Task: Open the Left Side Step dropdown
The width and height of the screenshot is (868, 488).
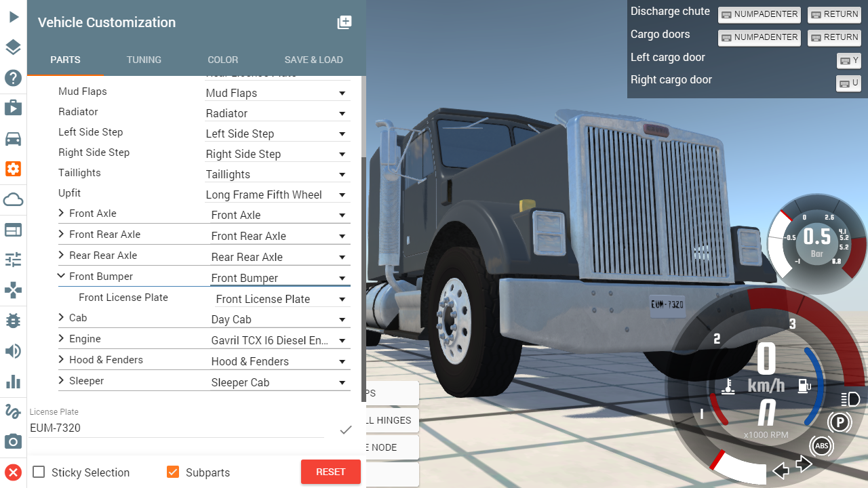Action: pos(277,134)
